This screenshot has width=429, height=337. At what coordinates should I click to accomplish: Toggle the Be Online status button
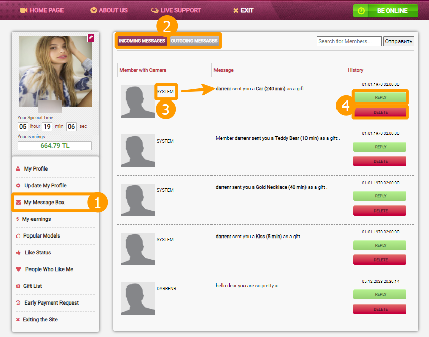click(385, 11)
